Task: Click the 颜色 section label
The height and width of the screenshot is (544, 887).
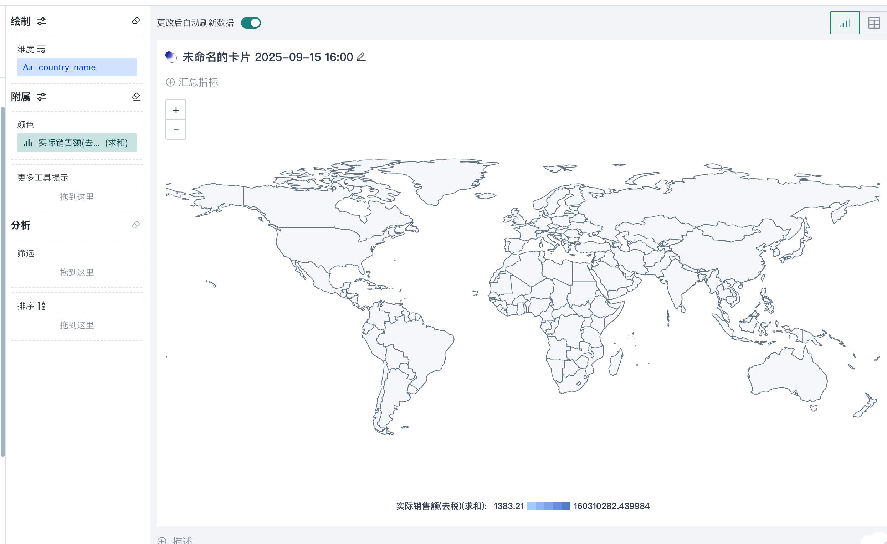Action: (x=26, y=124)
